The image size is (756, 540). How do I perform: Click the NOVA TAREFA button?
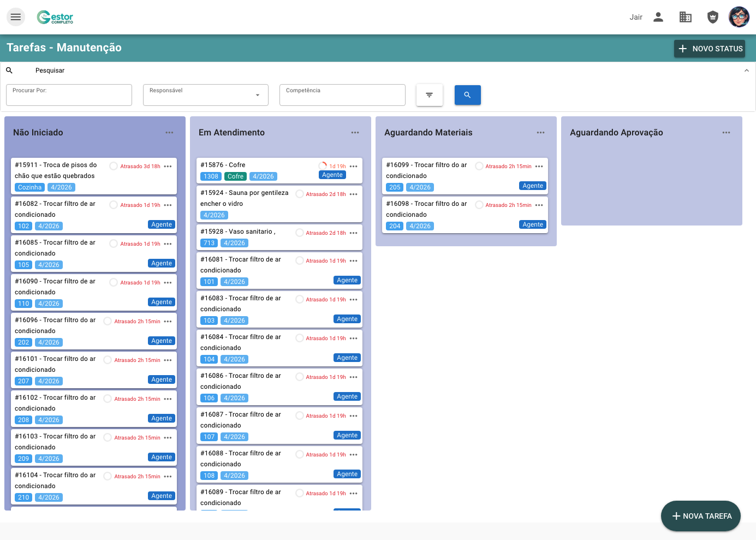[x=700, y=516]
